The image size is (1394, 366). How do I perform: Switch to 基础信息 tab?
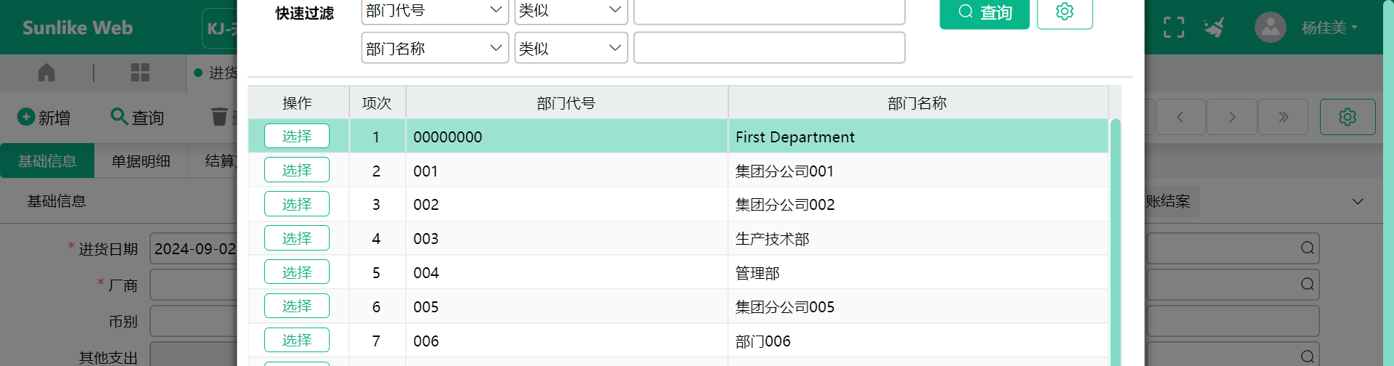pos(47,160)
